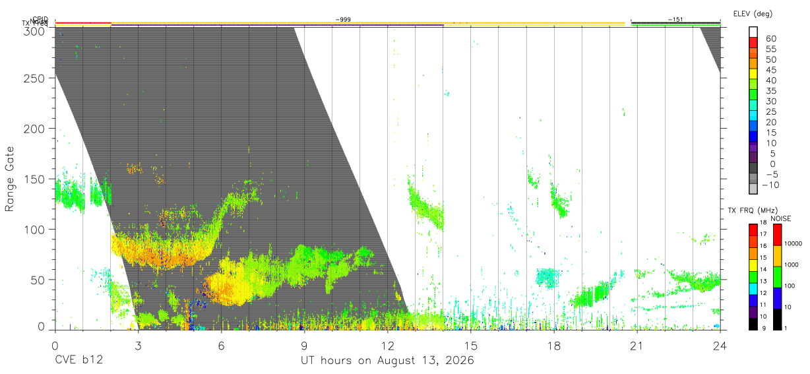
Task: Click the '60' label on ELEV colorbar
Action: coord(770,38)
